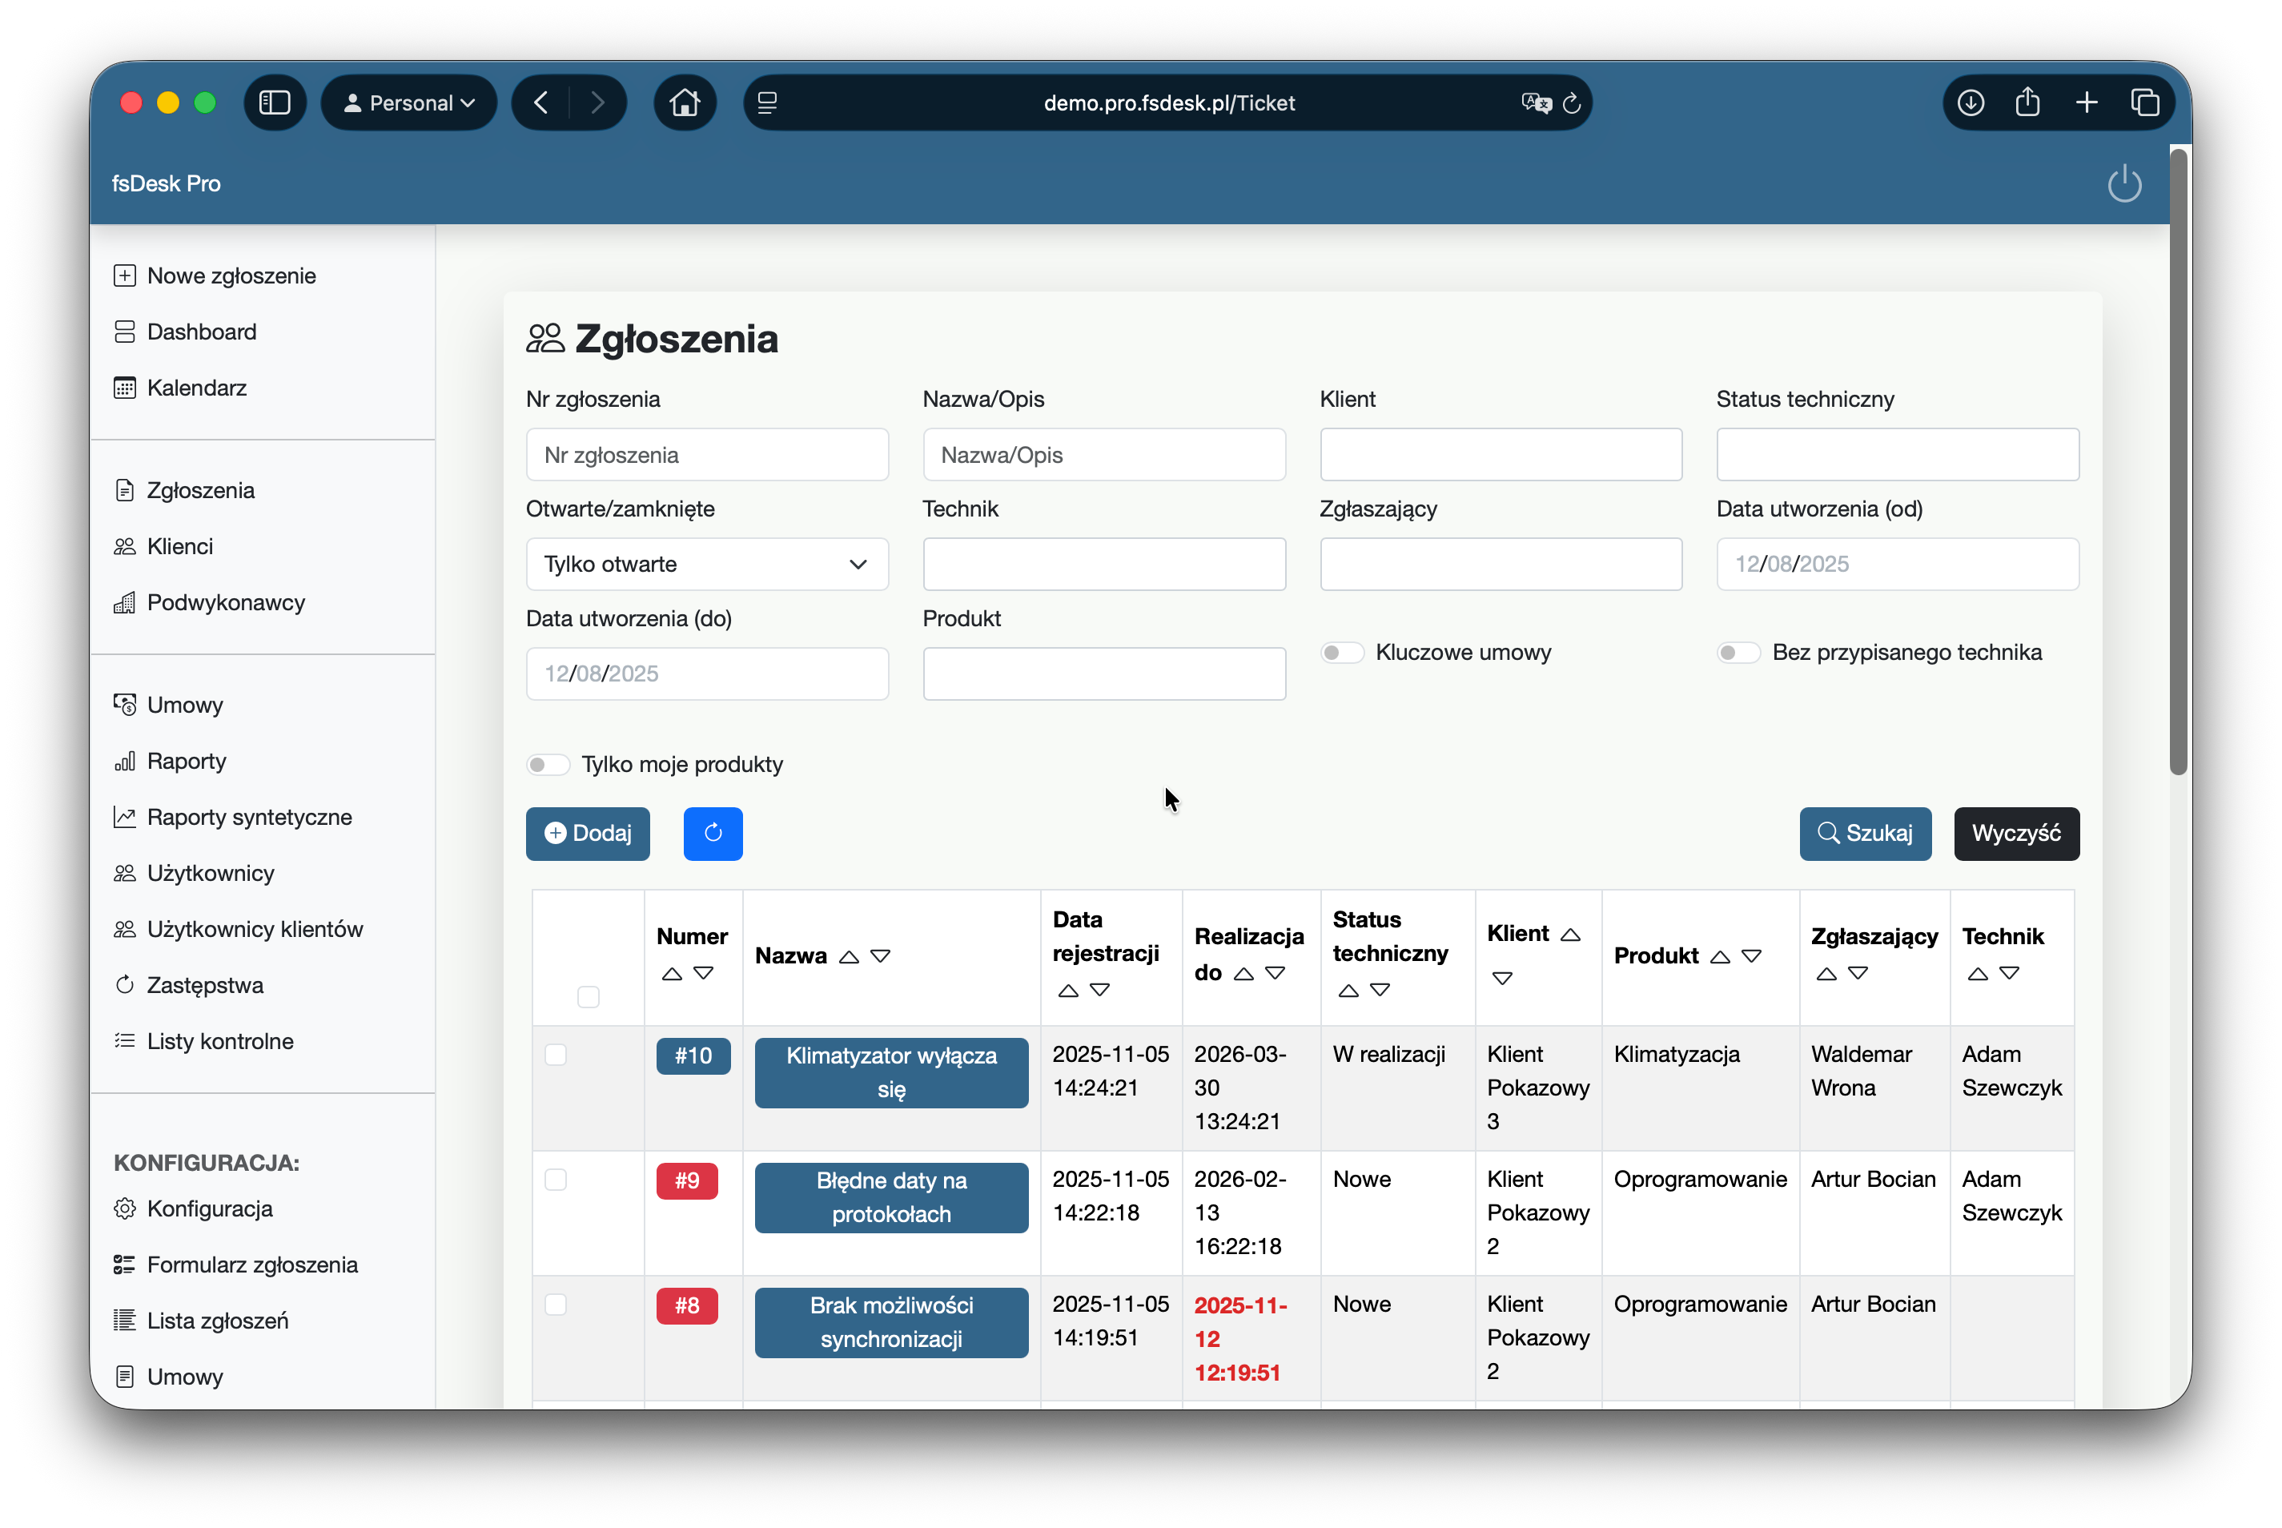This screenshot has height=1528, width=2282.
Task: Check the checkbox for ticket #10
Action: [x=556, y=1055]
